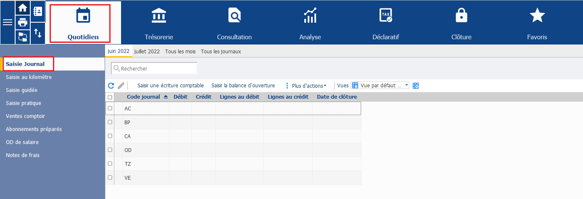Click the Date de clôture column header
Viewport: 583px width, 199px height.
pos(337,97)
